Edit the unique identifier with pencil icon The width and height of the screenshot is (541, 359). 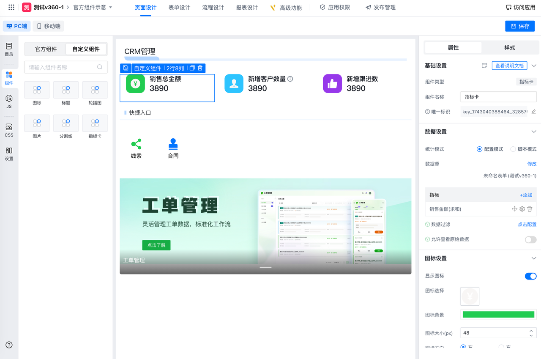[533, 112]
